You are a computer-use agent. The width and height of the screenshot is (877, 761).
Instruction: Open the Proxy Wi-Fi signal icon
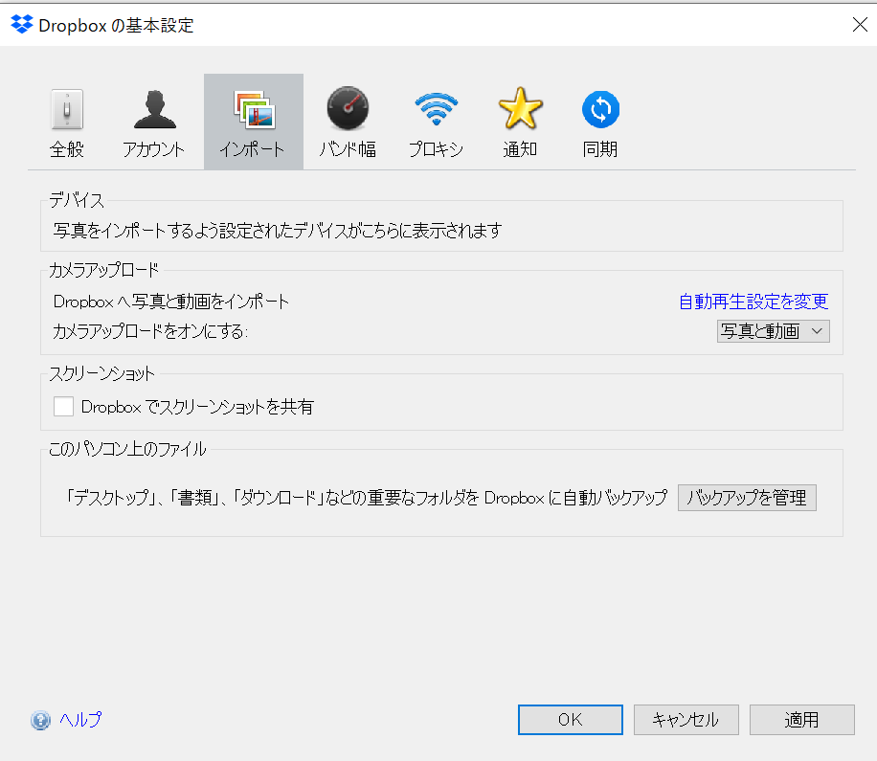point(436,110)
